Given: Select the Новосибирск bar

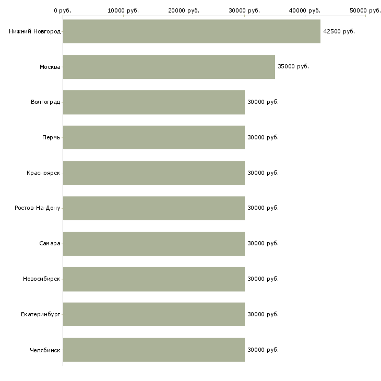Looking at the screenshot, I should (x=154, y=279).
